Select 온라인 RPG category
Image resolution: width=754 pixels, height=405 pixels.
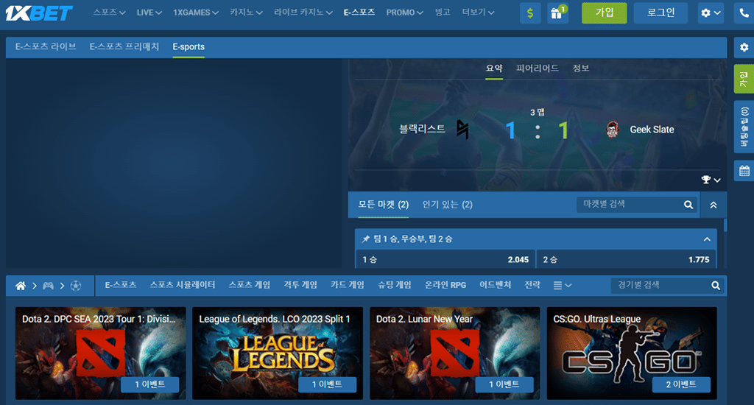pyautogui.click(x=445, y=285)
